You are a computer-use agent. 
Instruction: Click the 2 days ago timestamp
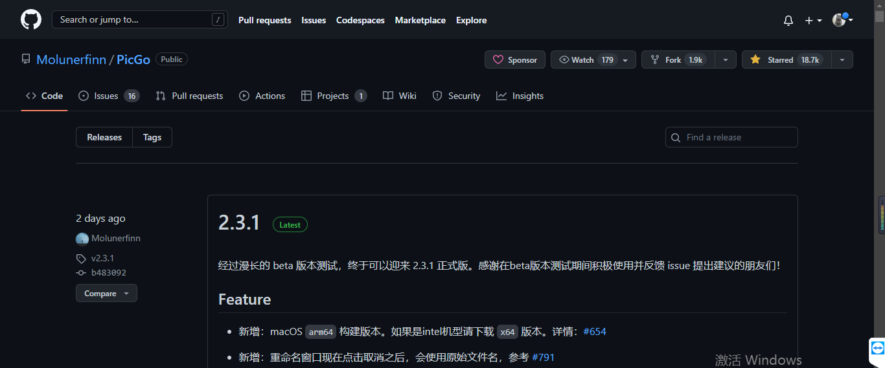click(x=100, y=219)
